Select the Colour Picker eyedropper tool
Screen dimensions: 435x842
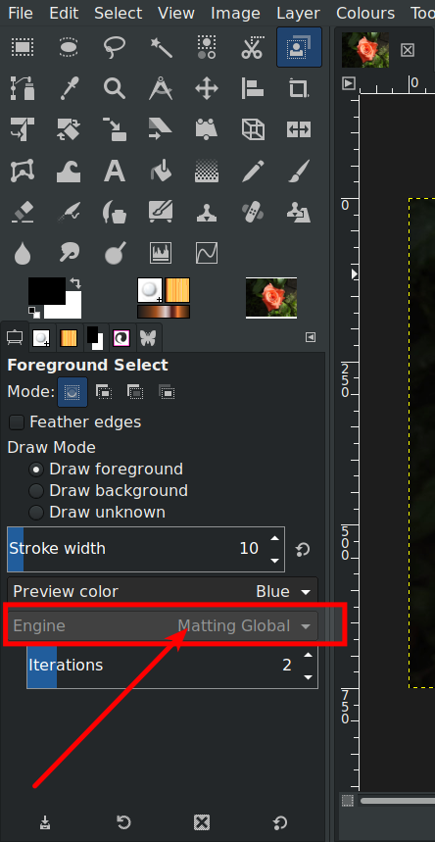69,88
